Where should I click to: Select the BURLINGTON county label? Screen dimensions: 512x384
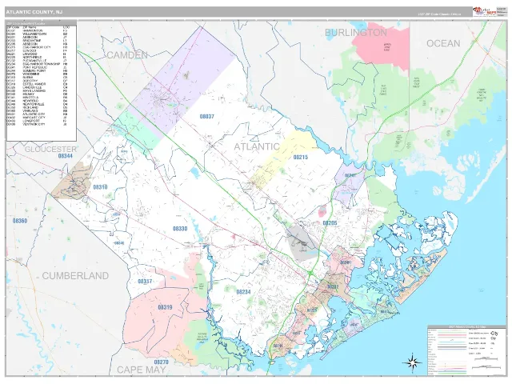[x=355, y=32]
